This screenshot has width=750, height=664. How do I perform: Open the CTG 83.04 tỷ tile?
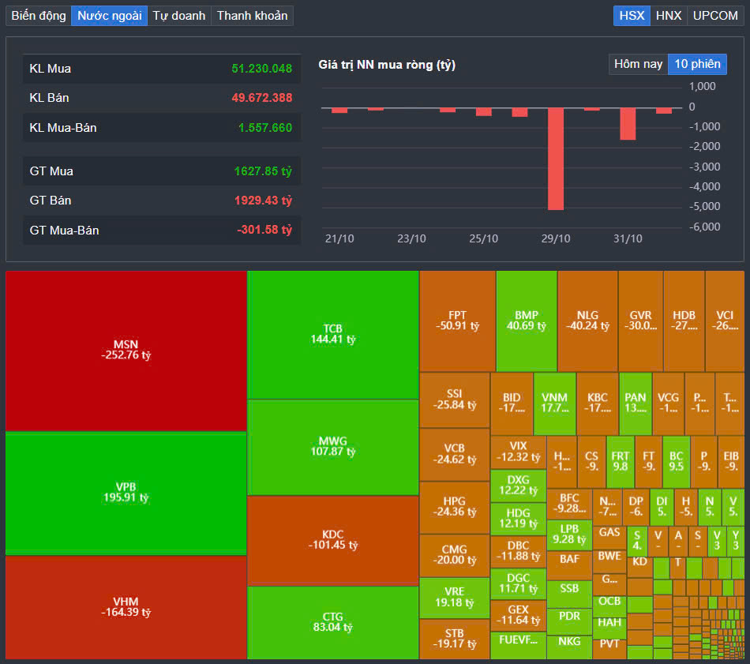(333, 622)
